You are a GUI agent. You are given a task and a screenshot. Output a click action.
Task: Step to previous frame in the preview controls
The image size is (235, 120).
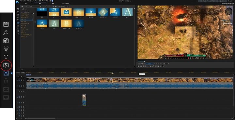143,66
